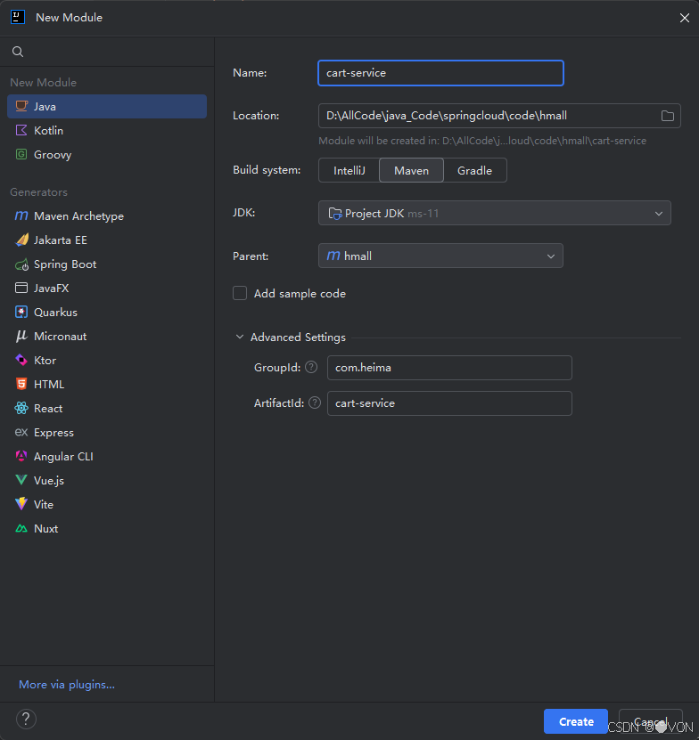Close the New Module dialog

(685, 18)
